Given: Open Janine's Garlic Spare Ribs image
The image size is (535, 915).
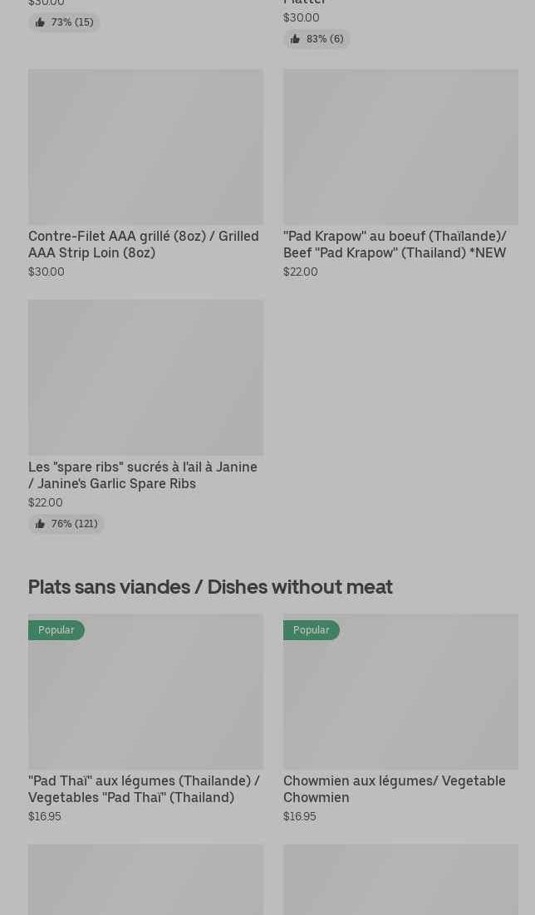Looking at the screenshot, I should [145, 377].
